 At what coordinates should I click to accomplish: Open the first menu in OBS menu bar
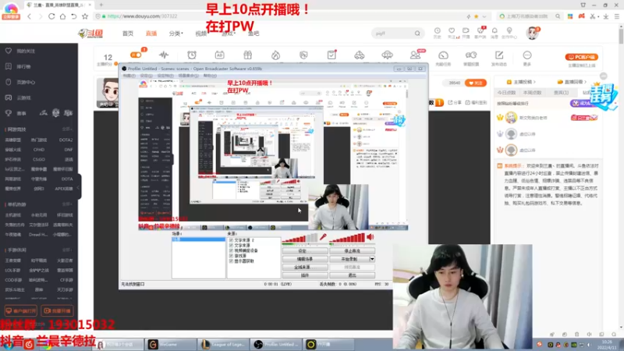(x=129, y=76)
